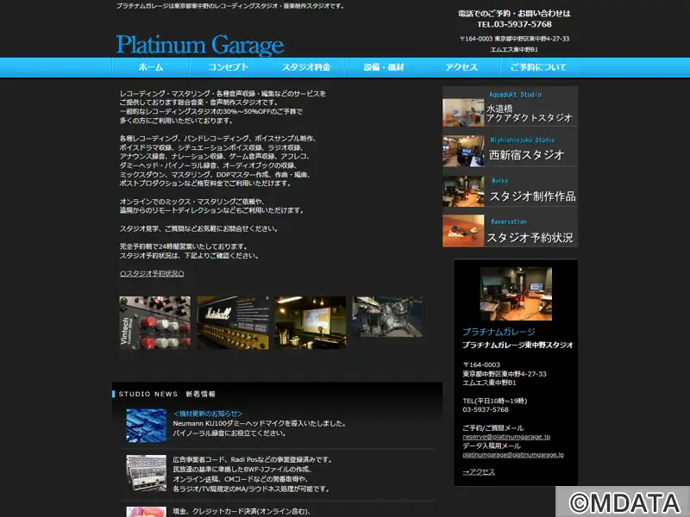This screenshot has height=517, width=690.
Task: View the Marshall amplifier photo thumbnail
Action: click(x=233, y=322)
